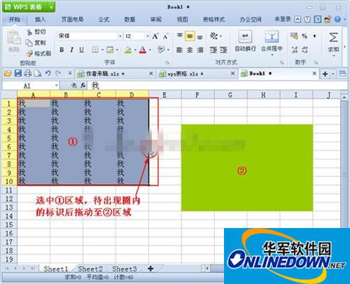Viewport: 350px width, 284px height.
Task: Click the vertical scrollbar up arrow
Action: pyautogui.click(x=344, y=97)
